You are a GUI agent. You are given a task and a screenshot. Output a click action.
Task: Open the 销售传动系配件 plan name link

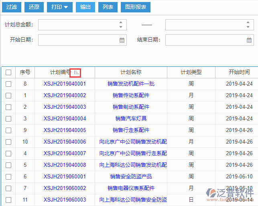point(131,96)
